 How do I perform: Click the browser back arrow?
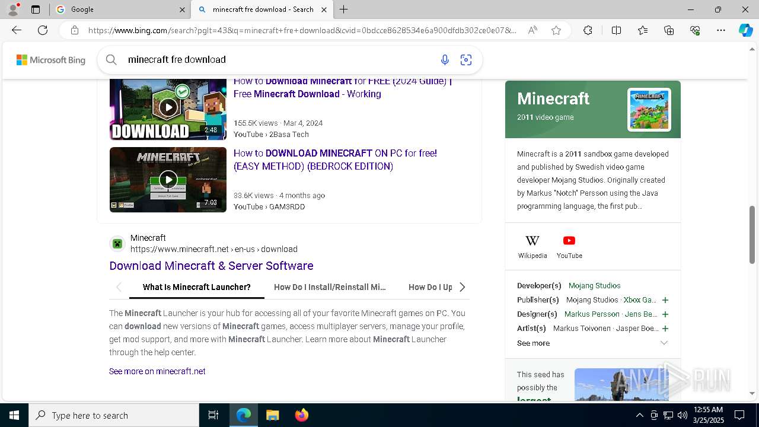point(17,30)
